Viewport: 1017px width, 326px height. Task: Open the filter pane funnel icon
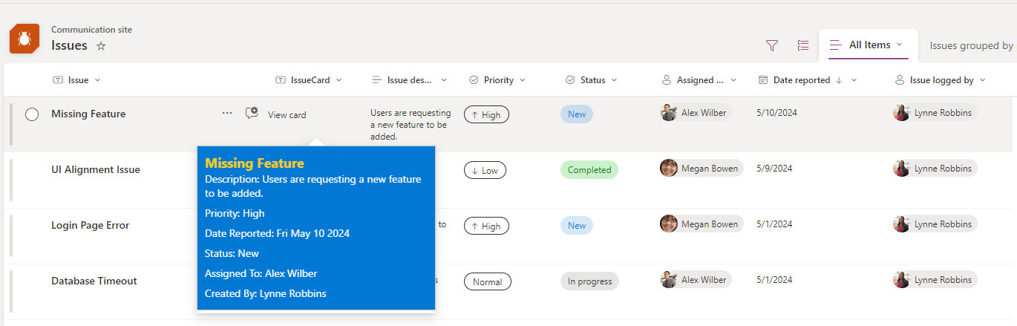tap(772, 46)
